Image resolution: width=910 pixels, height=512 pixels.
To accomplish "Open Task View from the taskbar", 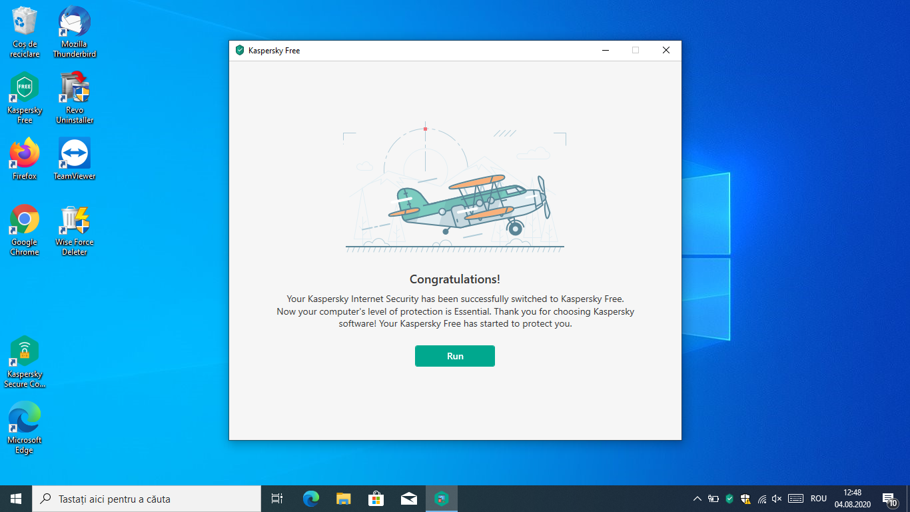I will [x=277, y=499].
